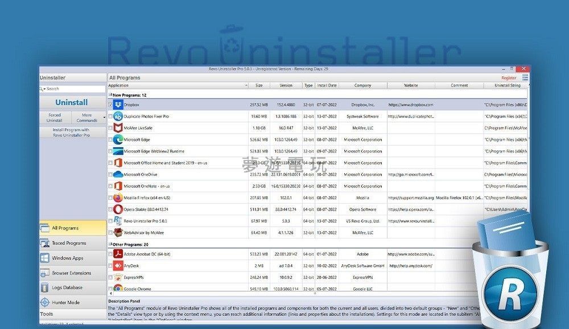Click the Logs Database cylinder icon
Image resolution: width=569 pixels, height=329 pixels.
tap(44, 287)
